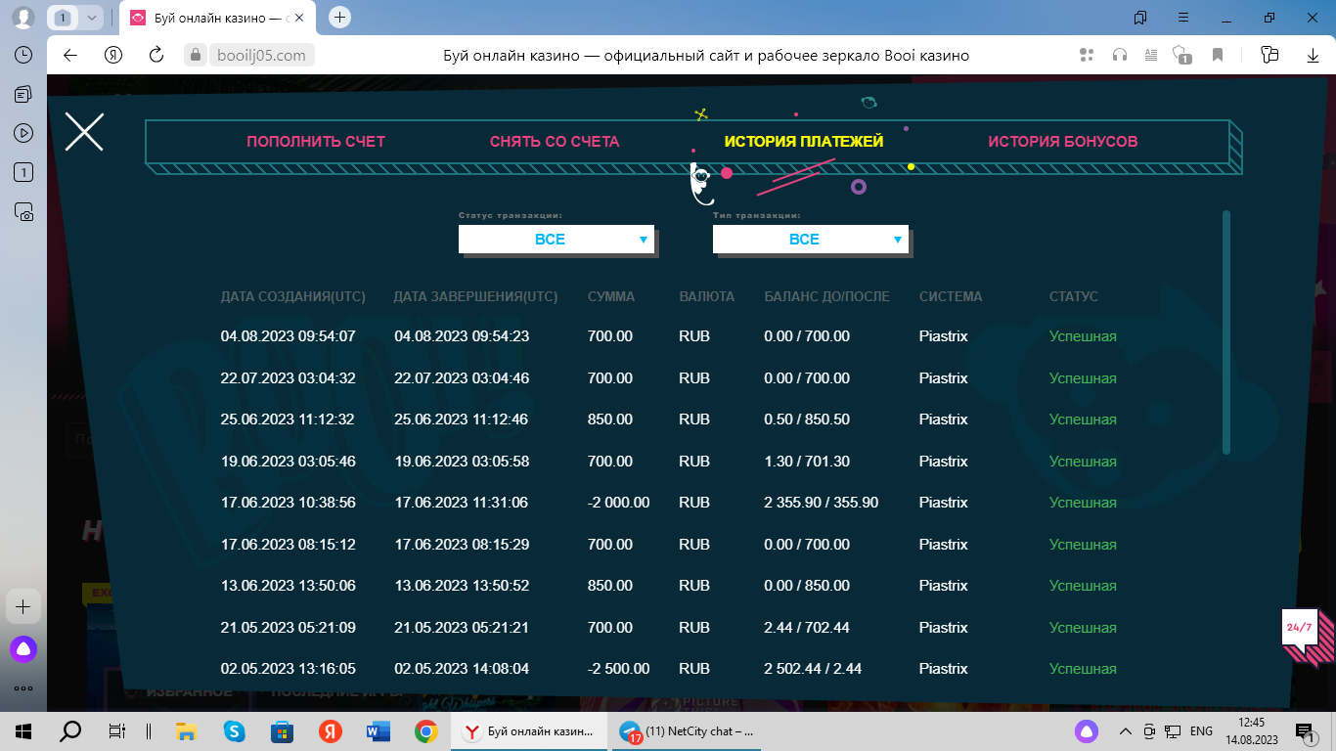Open the tab group button numbered 1
Image resolution: width=1336 pixels, height=751 pixels.
click(x=64, y=18)
